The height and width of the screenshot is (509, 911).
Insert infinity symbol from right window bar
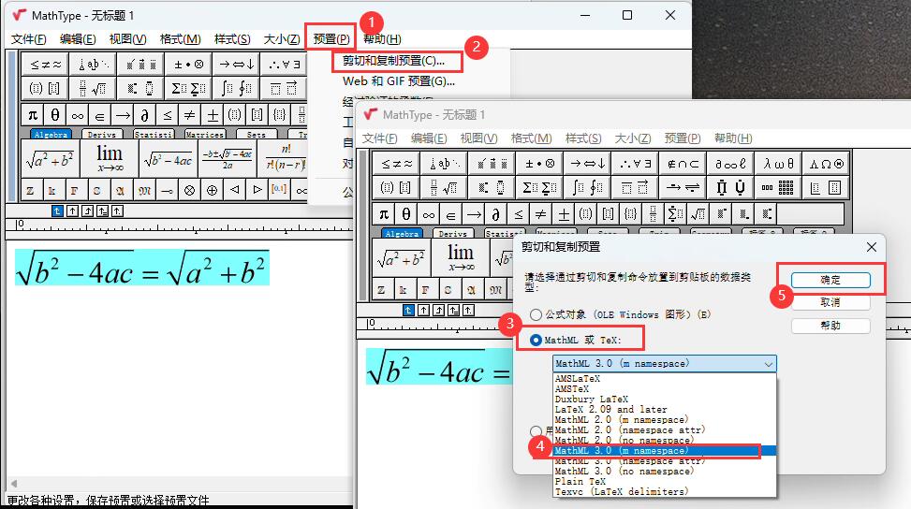click(x=429, y=214)
